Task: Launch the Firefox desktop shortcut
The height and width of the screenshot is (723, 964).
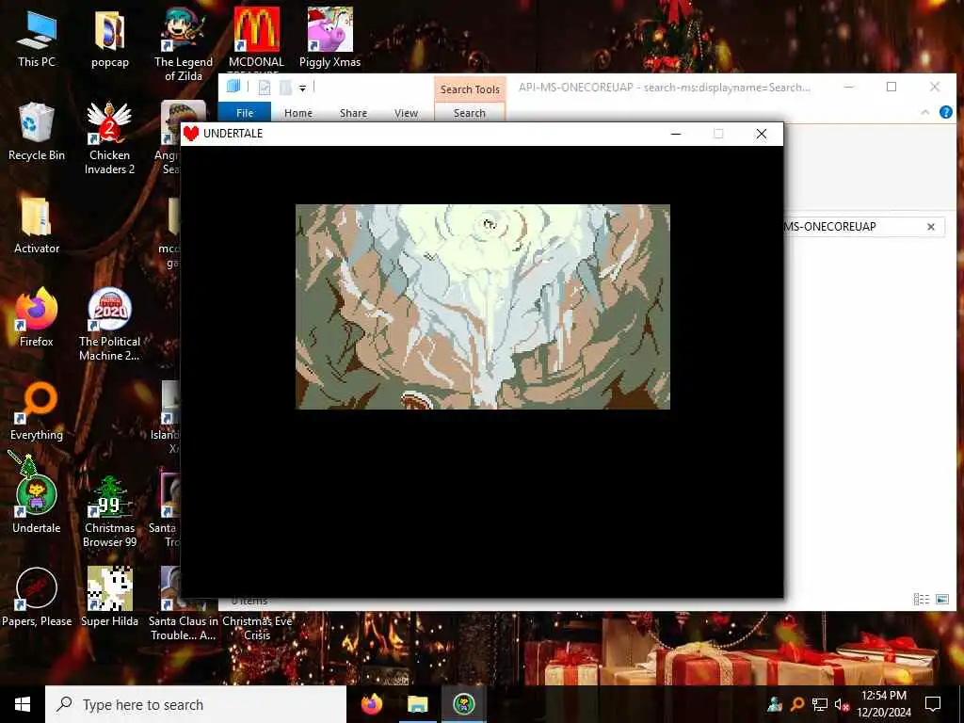Action: (x=37, y=317)
